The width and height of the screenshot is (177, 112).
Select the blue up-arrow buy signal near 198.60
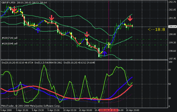(x=105, y=53)
